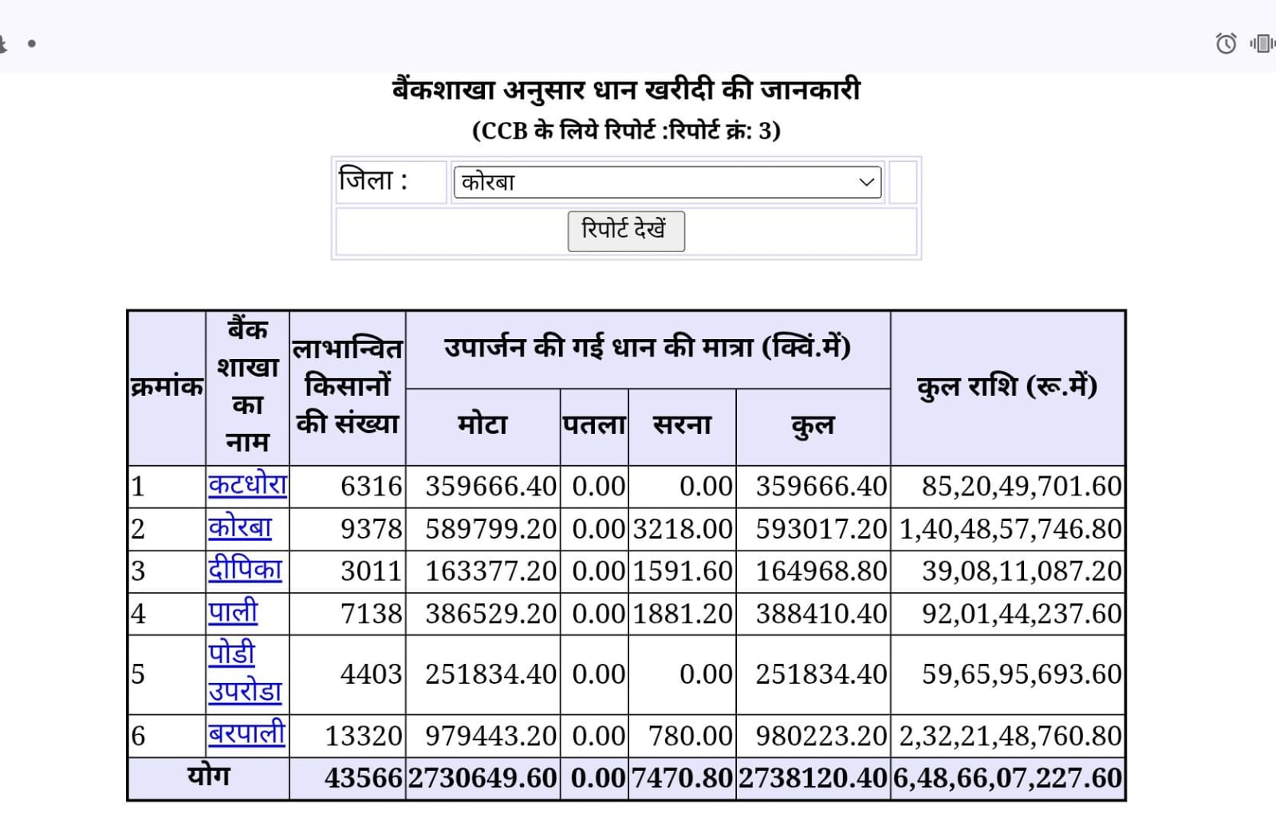Viewport: 1276px width, 825px height.
Task: Follow the दीपिका branch link
Action: click(244, 570)
